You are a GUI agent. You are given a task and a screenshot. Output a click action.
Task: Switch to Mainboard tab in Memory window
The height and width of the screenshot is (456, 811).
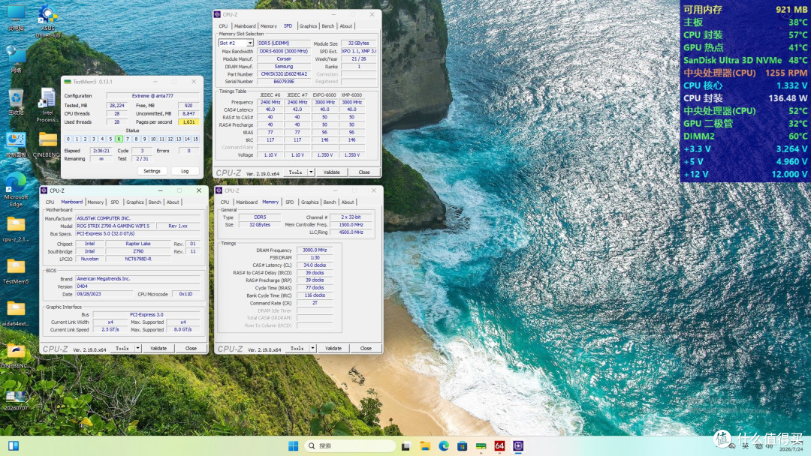click(247, 202)
